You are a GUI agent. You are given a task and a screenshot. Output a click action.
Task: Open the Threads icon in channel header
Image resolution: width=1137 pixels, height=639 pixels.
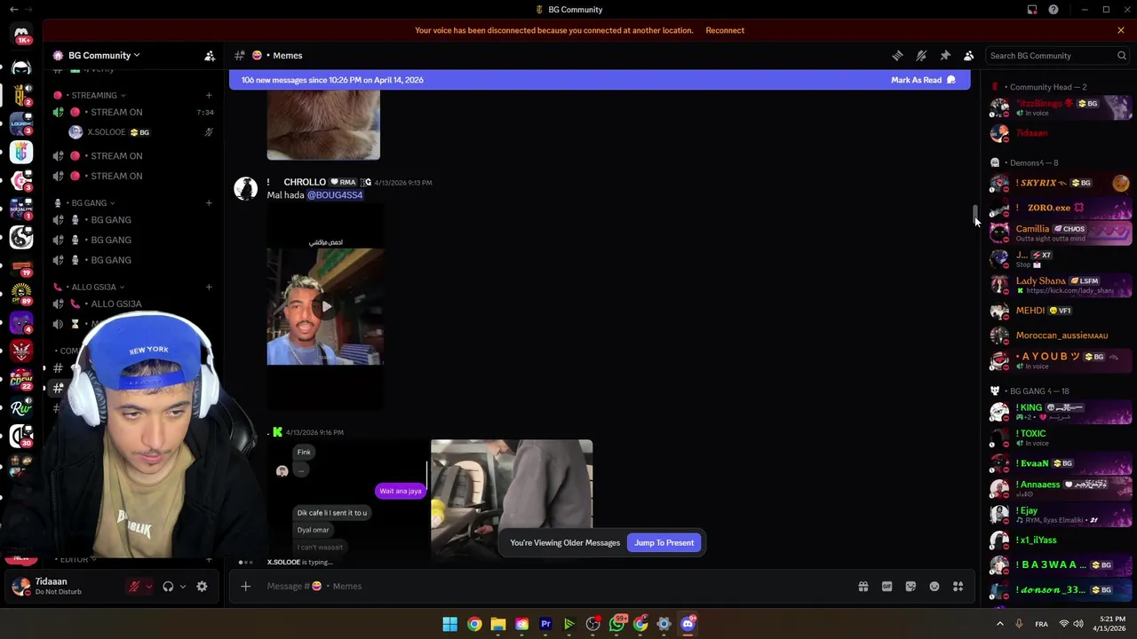click(897, 55)
